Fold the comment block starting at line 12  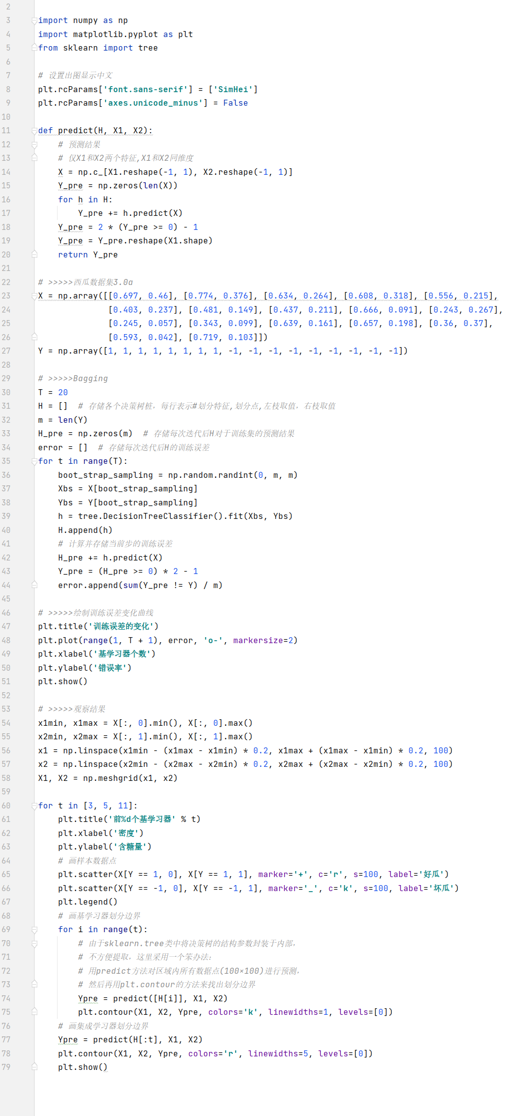tap(35, 145)
